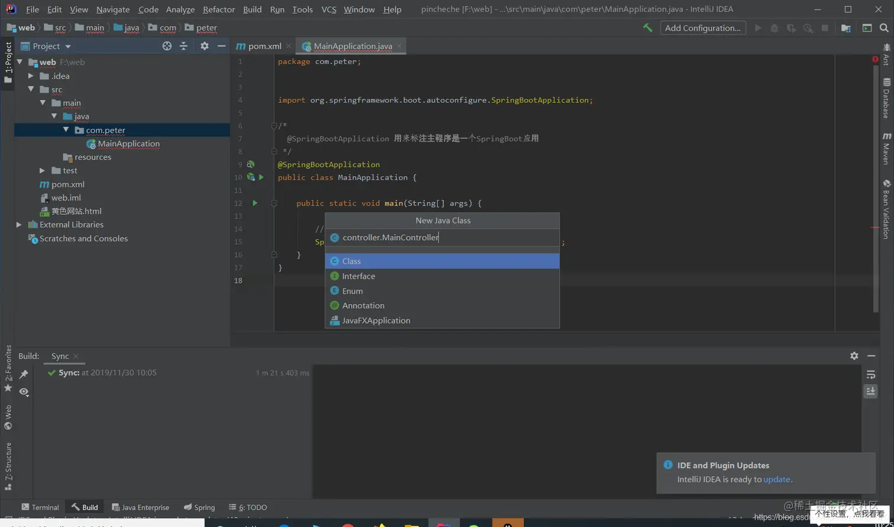Click the update link in notification

[x=777, y=480]
